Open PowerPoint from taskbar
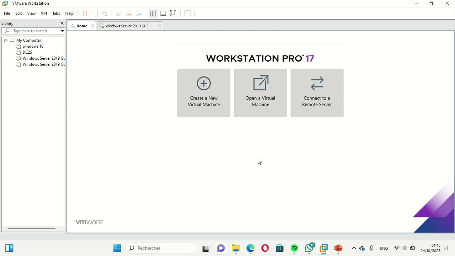Viewport: 455px width, 256px height. (x=338, y=248)
